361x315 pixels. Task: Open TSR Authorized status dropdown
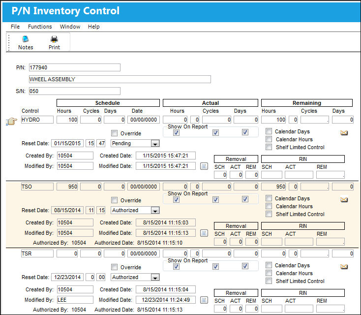pyautogui.click(x=155, y=278)
